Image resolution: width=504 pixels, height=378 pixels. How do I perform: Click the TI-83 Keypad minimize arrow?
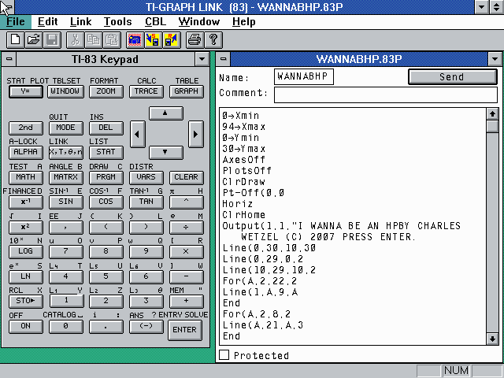click(202, 59)
